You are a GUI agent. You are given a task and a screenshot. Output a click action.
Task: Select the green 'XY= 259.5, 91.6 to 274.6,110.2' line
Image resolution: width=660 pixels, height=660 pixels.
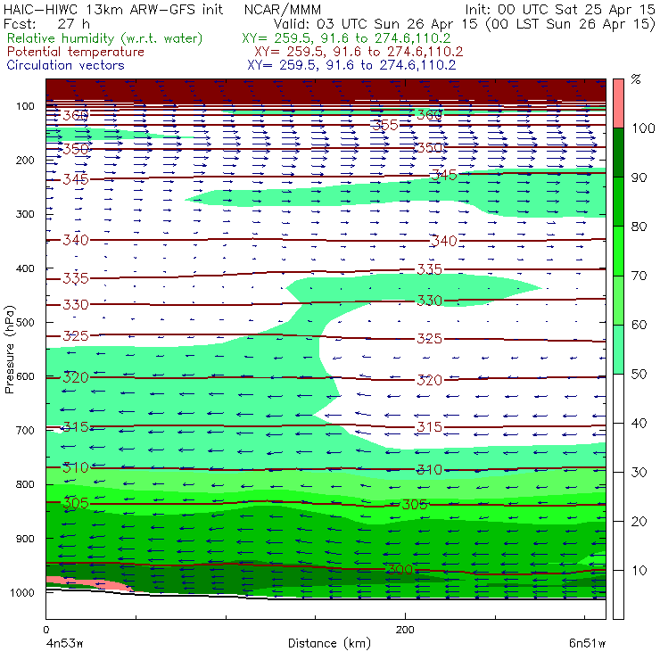click(346, 38)
